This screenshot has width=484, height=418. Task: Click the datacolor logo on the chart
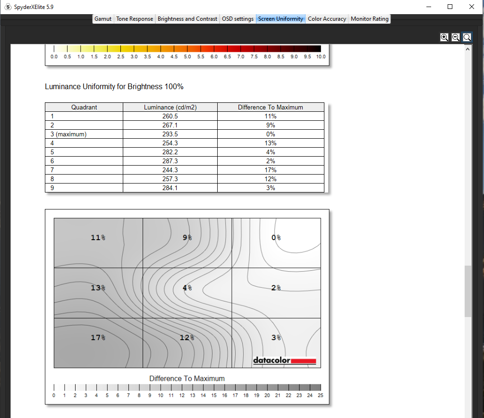(284, 361)
